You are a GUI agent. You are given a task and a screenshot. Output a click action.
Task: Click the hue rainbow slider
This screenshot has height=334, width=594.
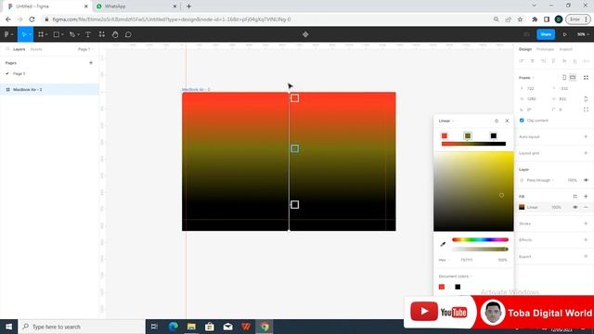tap(480, 239)
